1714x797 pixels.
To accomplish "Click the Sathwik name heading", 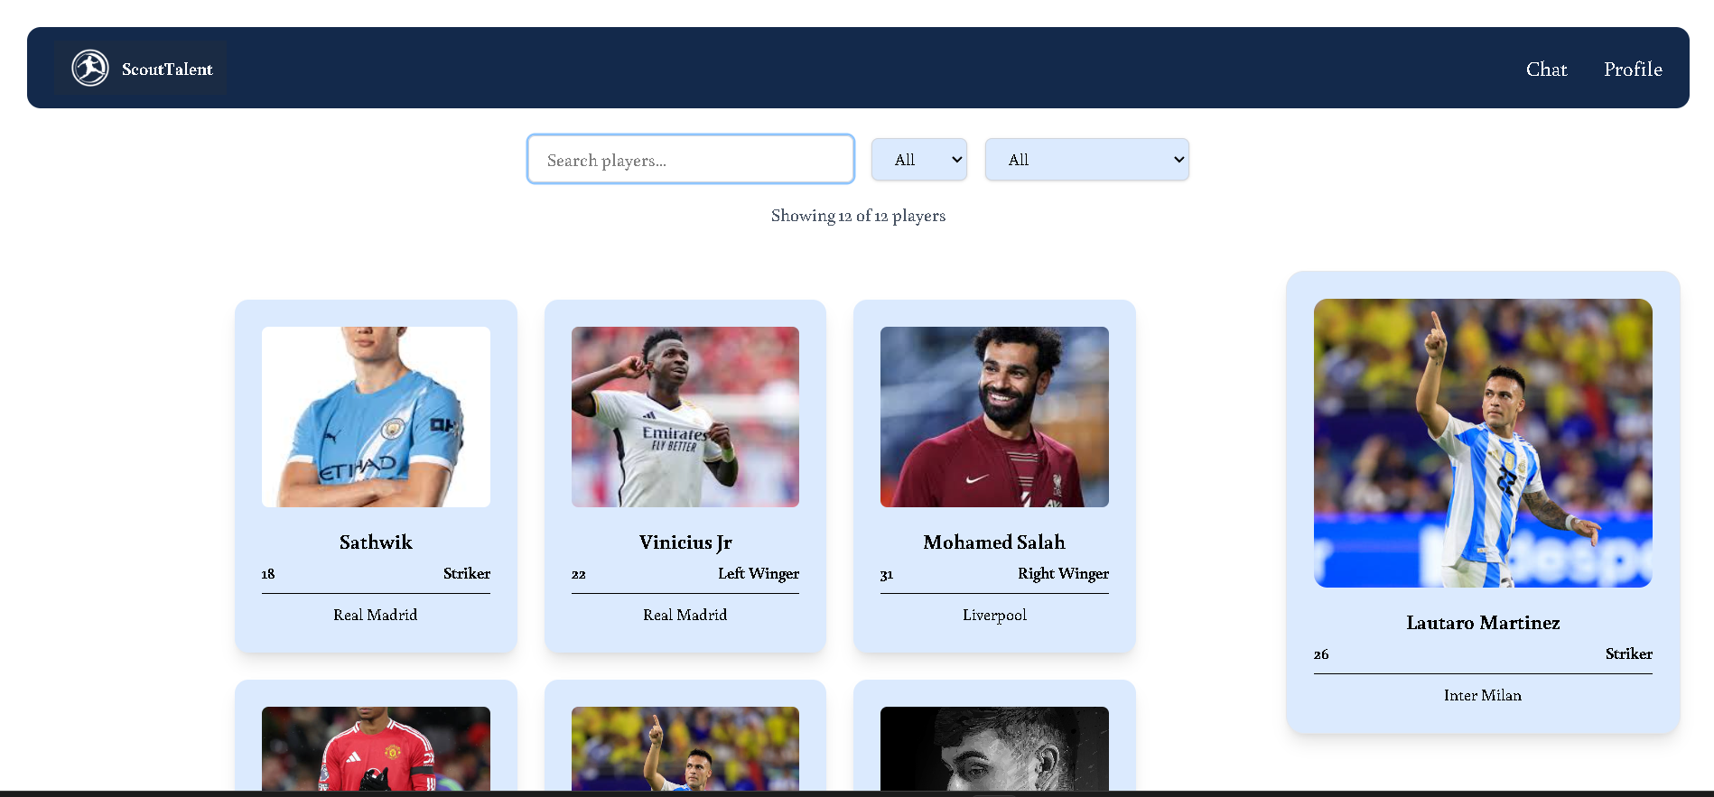I will click(376, 542).
